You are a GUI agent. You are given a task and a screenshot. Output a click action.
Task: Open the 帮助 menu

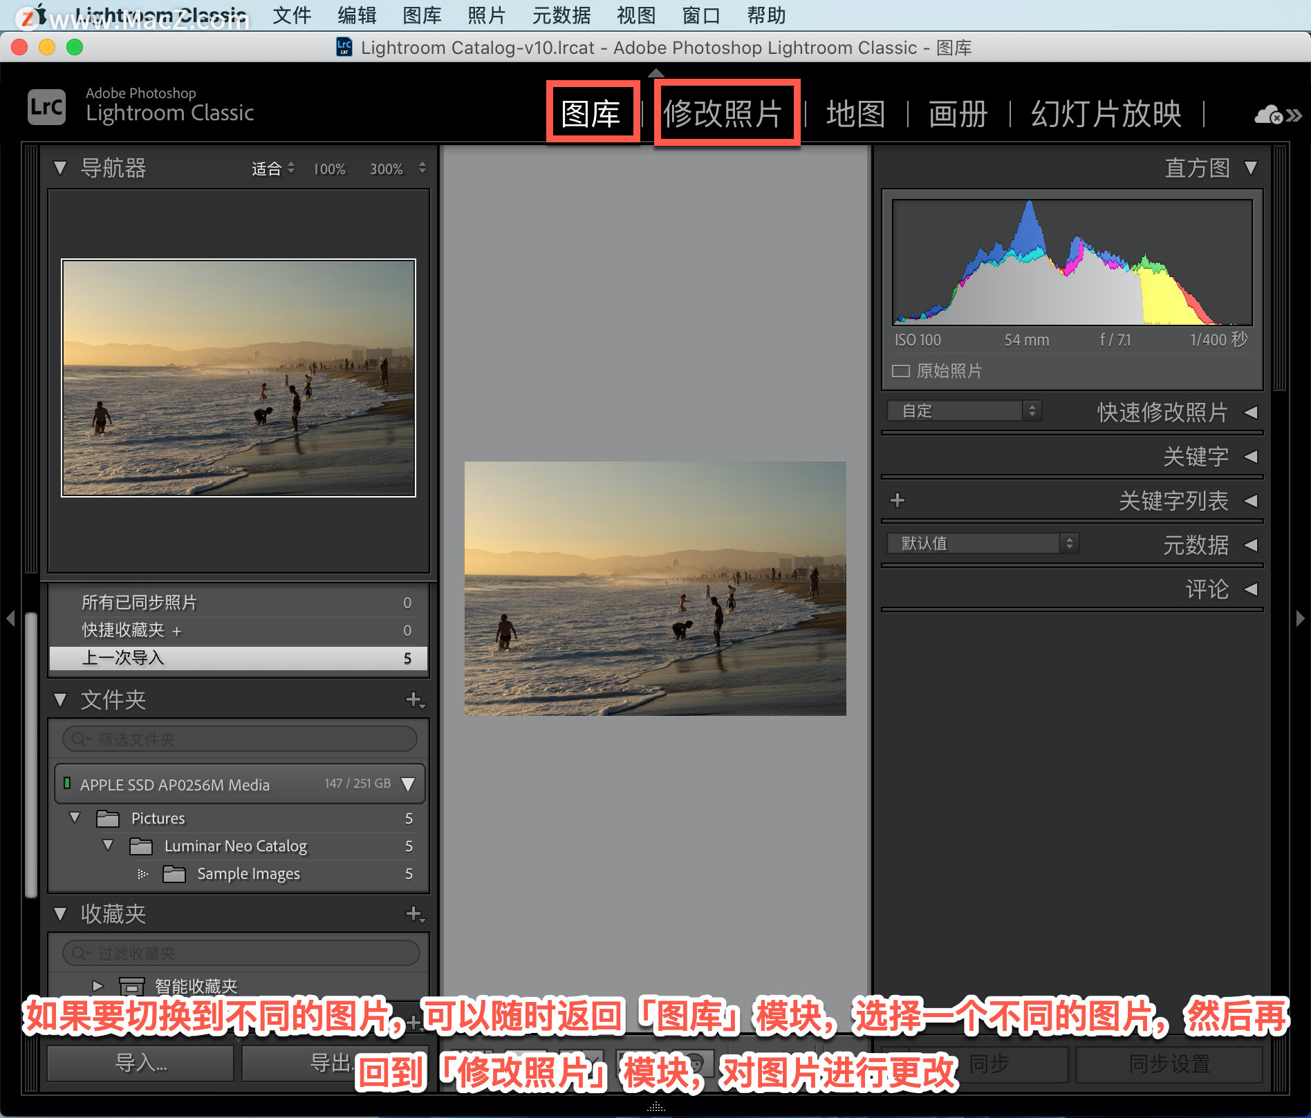pyautogui.click(x=766, y=15)
